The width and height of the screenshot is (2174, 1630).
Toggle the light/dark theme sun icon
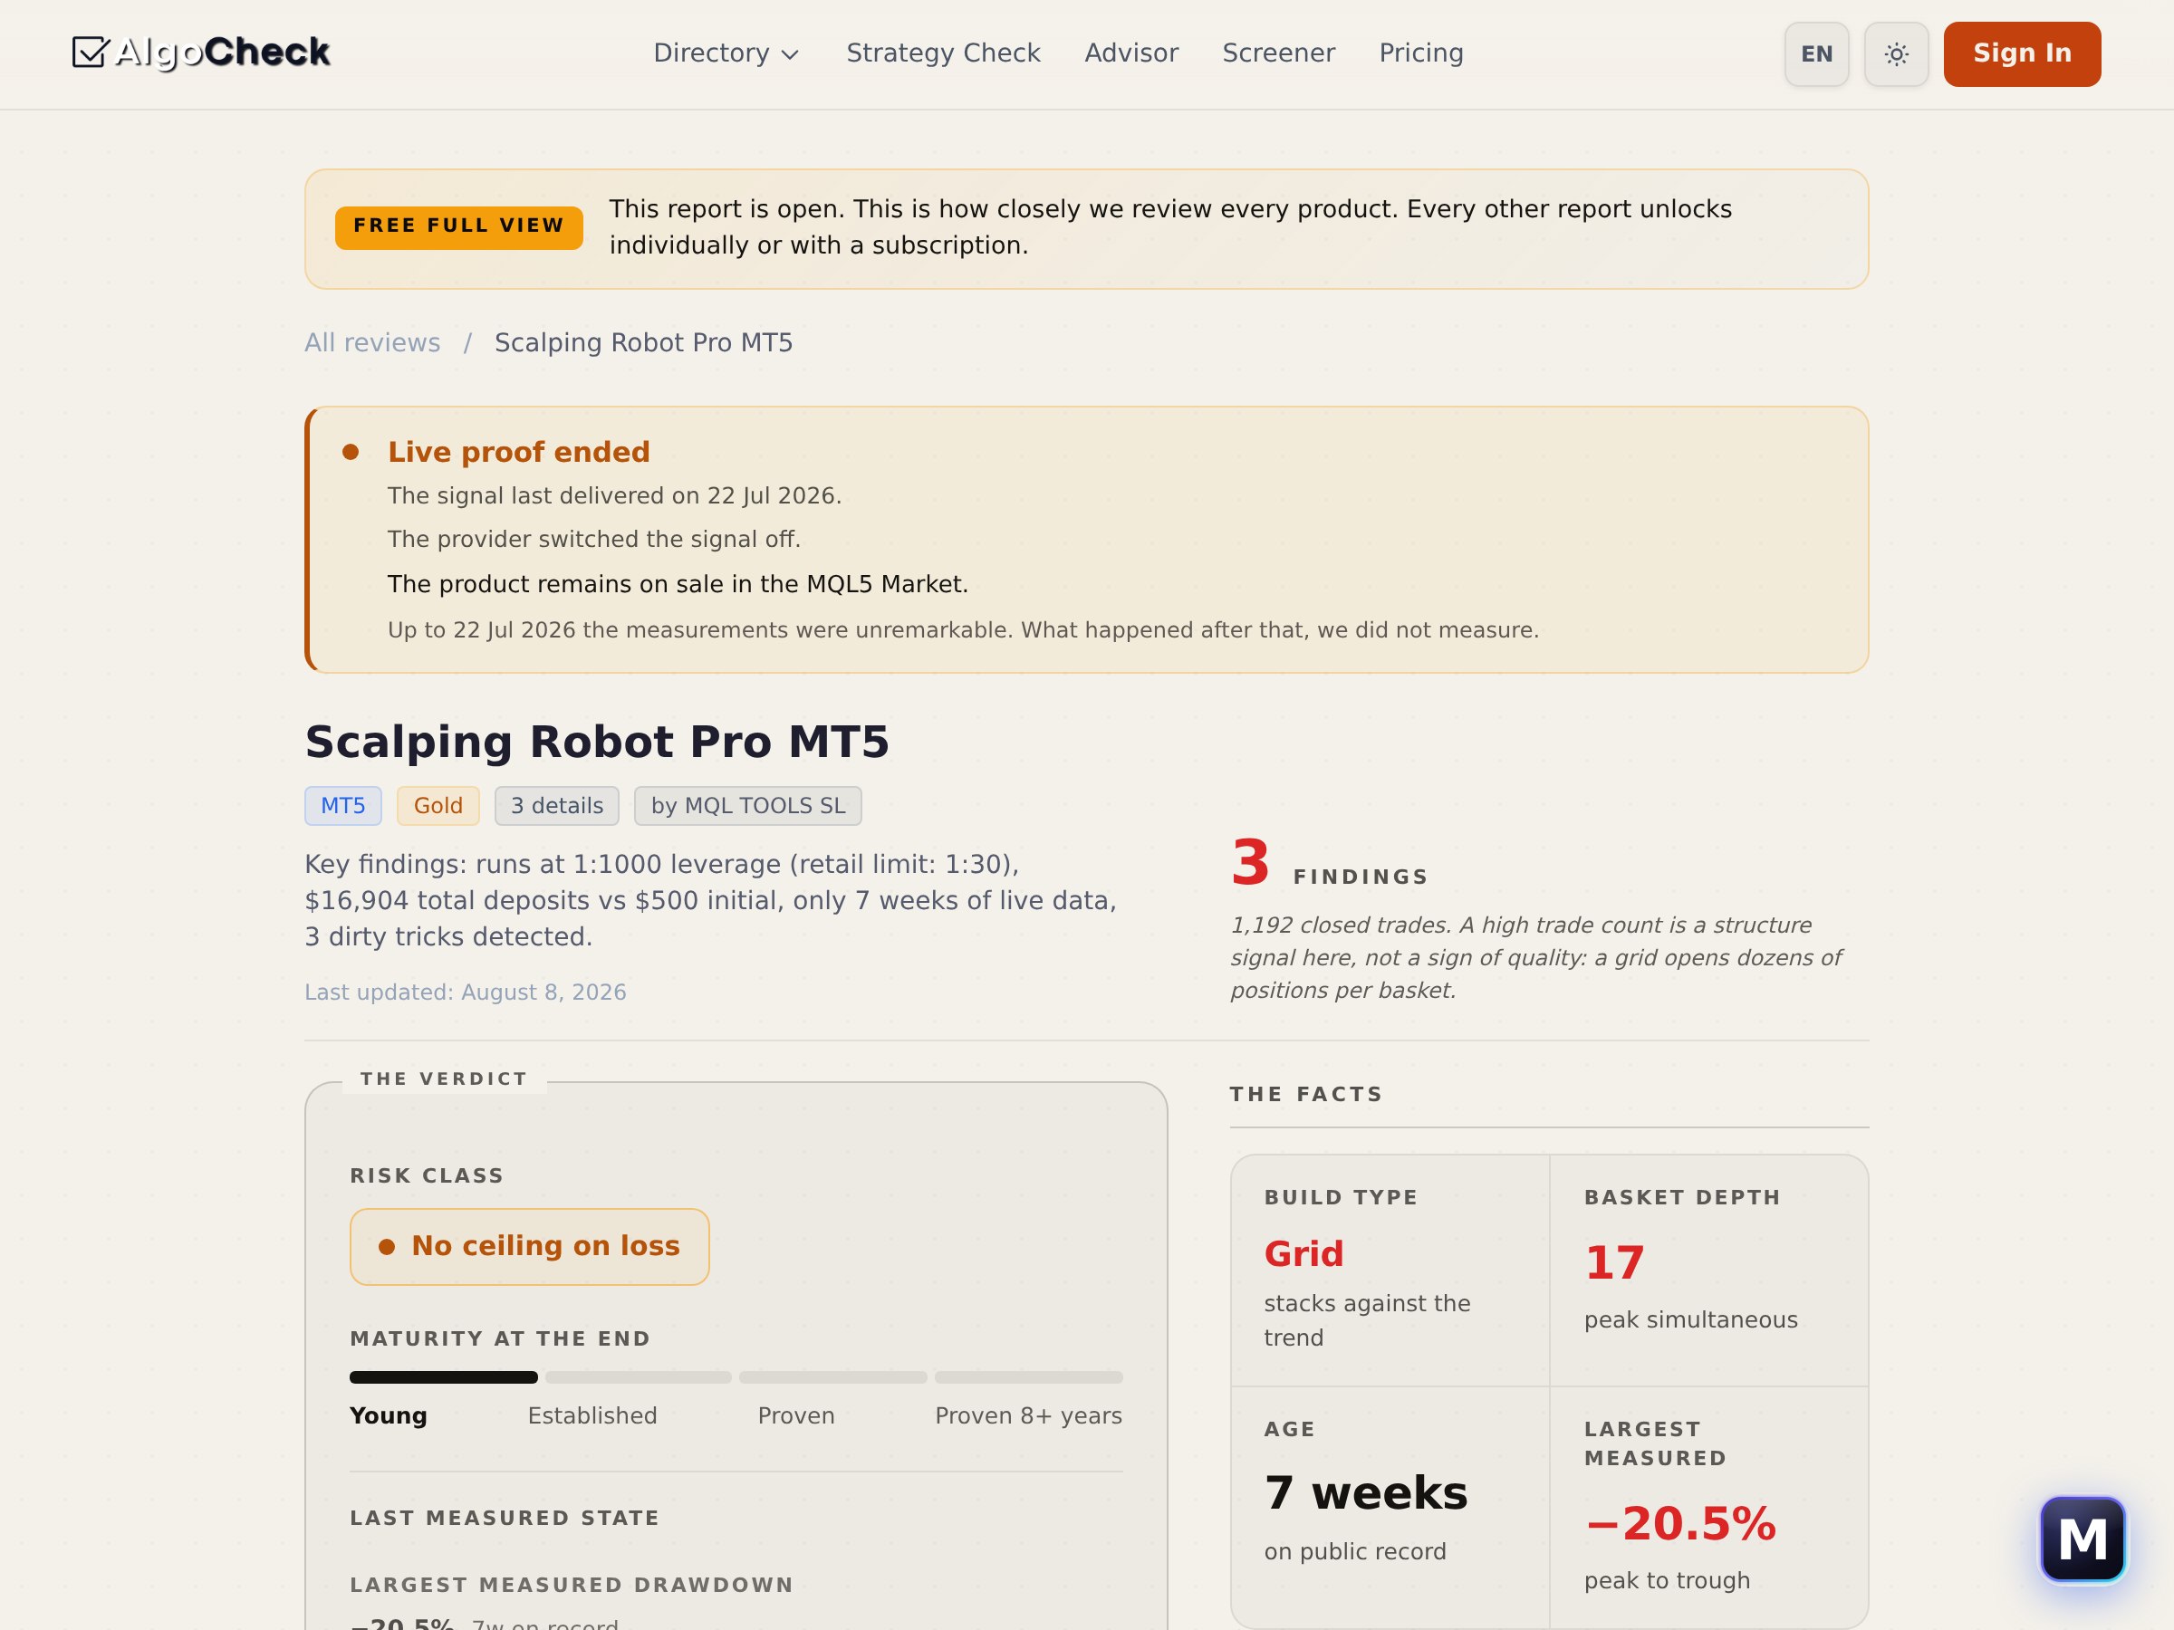pos(1896,54)
